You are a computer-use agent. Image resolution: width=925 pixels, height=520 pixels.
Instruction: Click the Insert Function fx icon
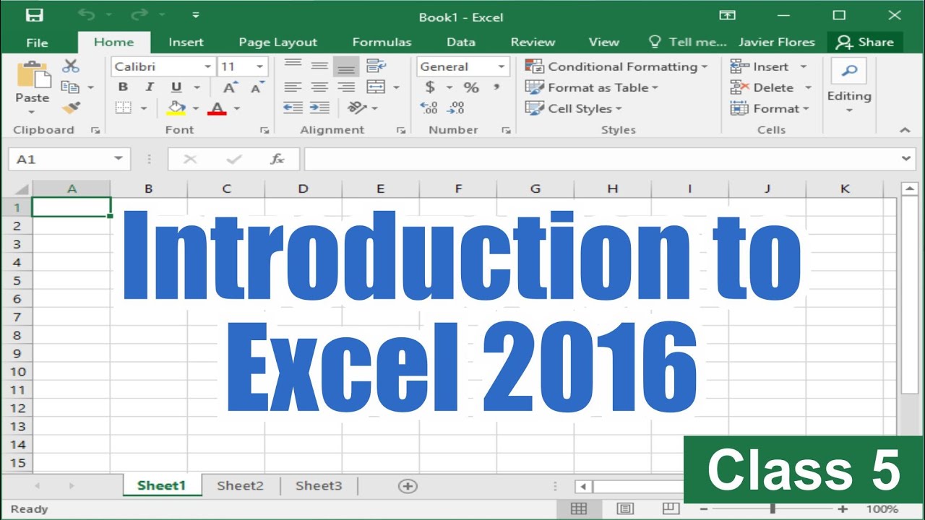coord(277,159)
